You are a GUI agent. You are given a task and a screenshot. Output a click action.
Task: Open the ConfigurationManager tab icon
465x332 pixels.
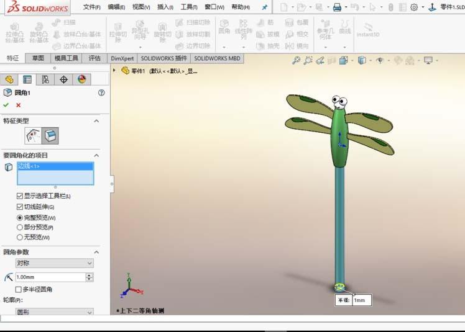(x=45, y=79)
